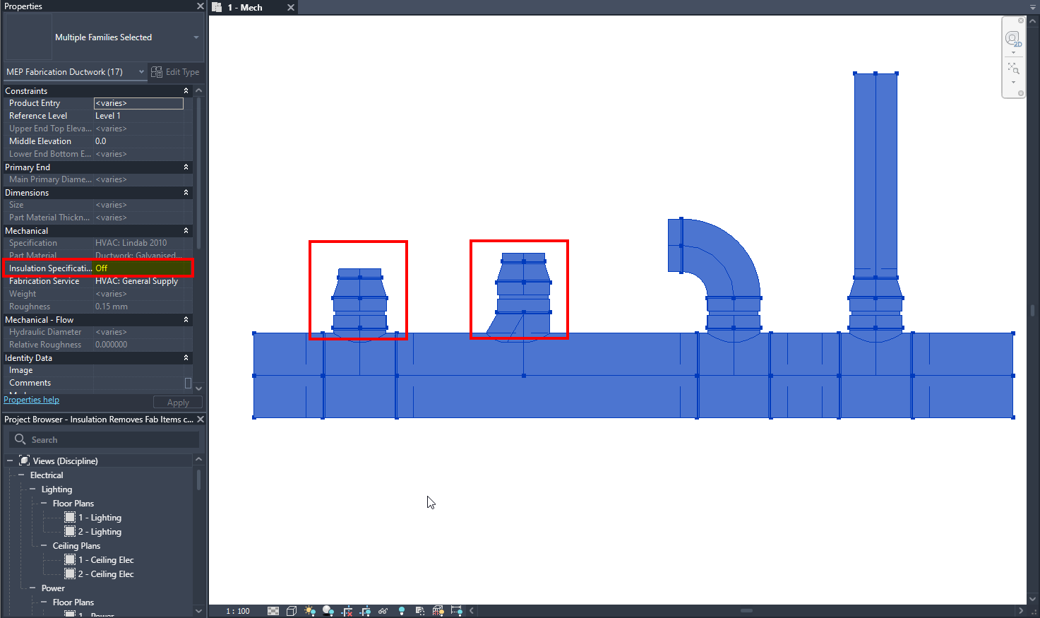Viewport: 1040px width, 618px height.
Task: Toggle the Sun Path setting
Action: click(310, 611)
